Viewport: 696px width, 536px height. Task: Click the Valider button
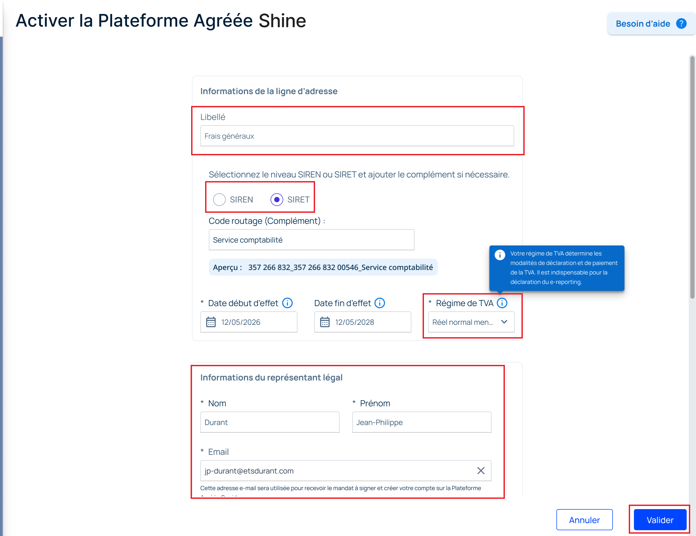point(660,520)
